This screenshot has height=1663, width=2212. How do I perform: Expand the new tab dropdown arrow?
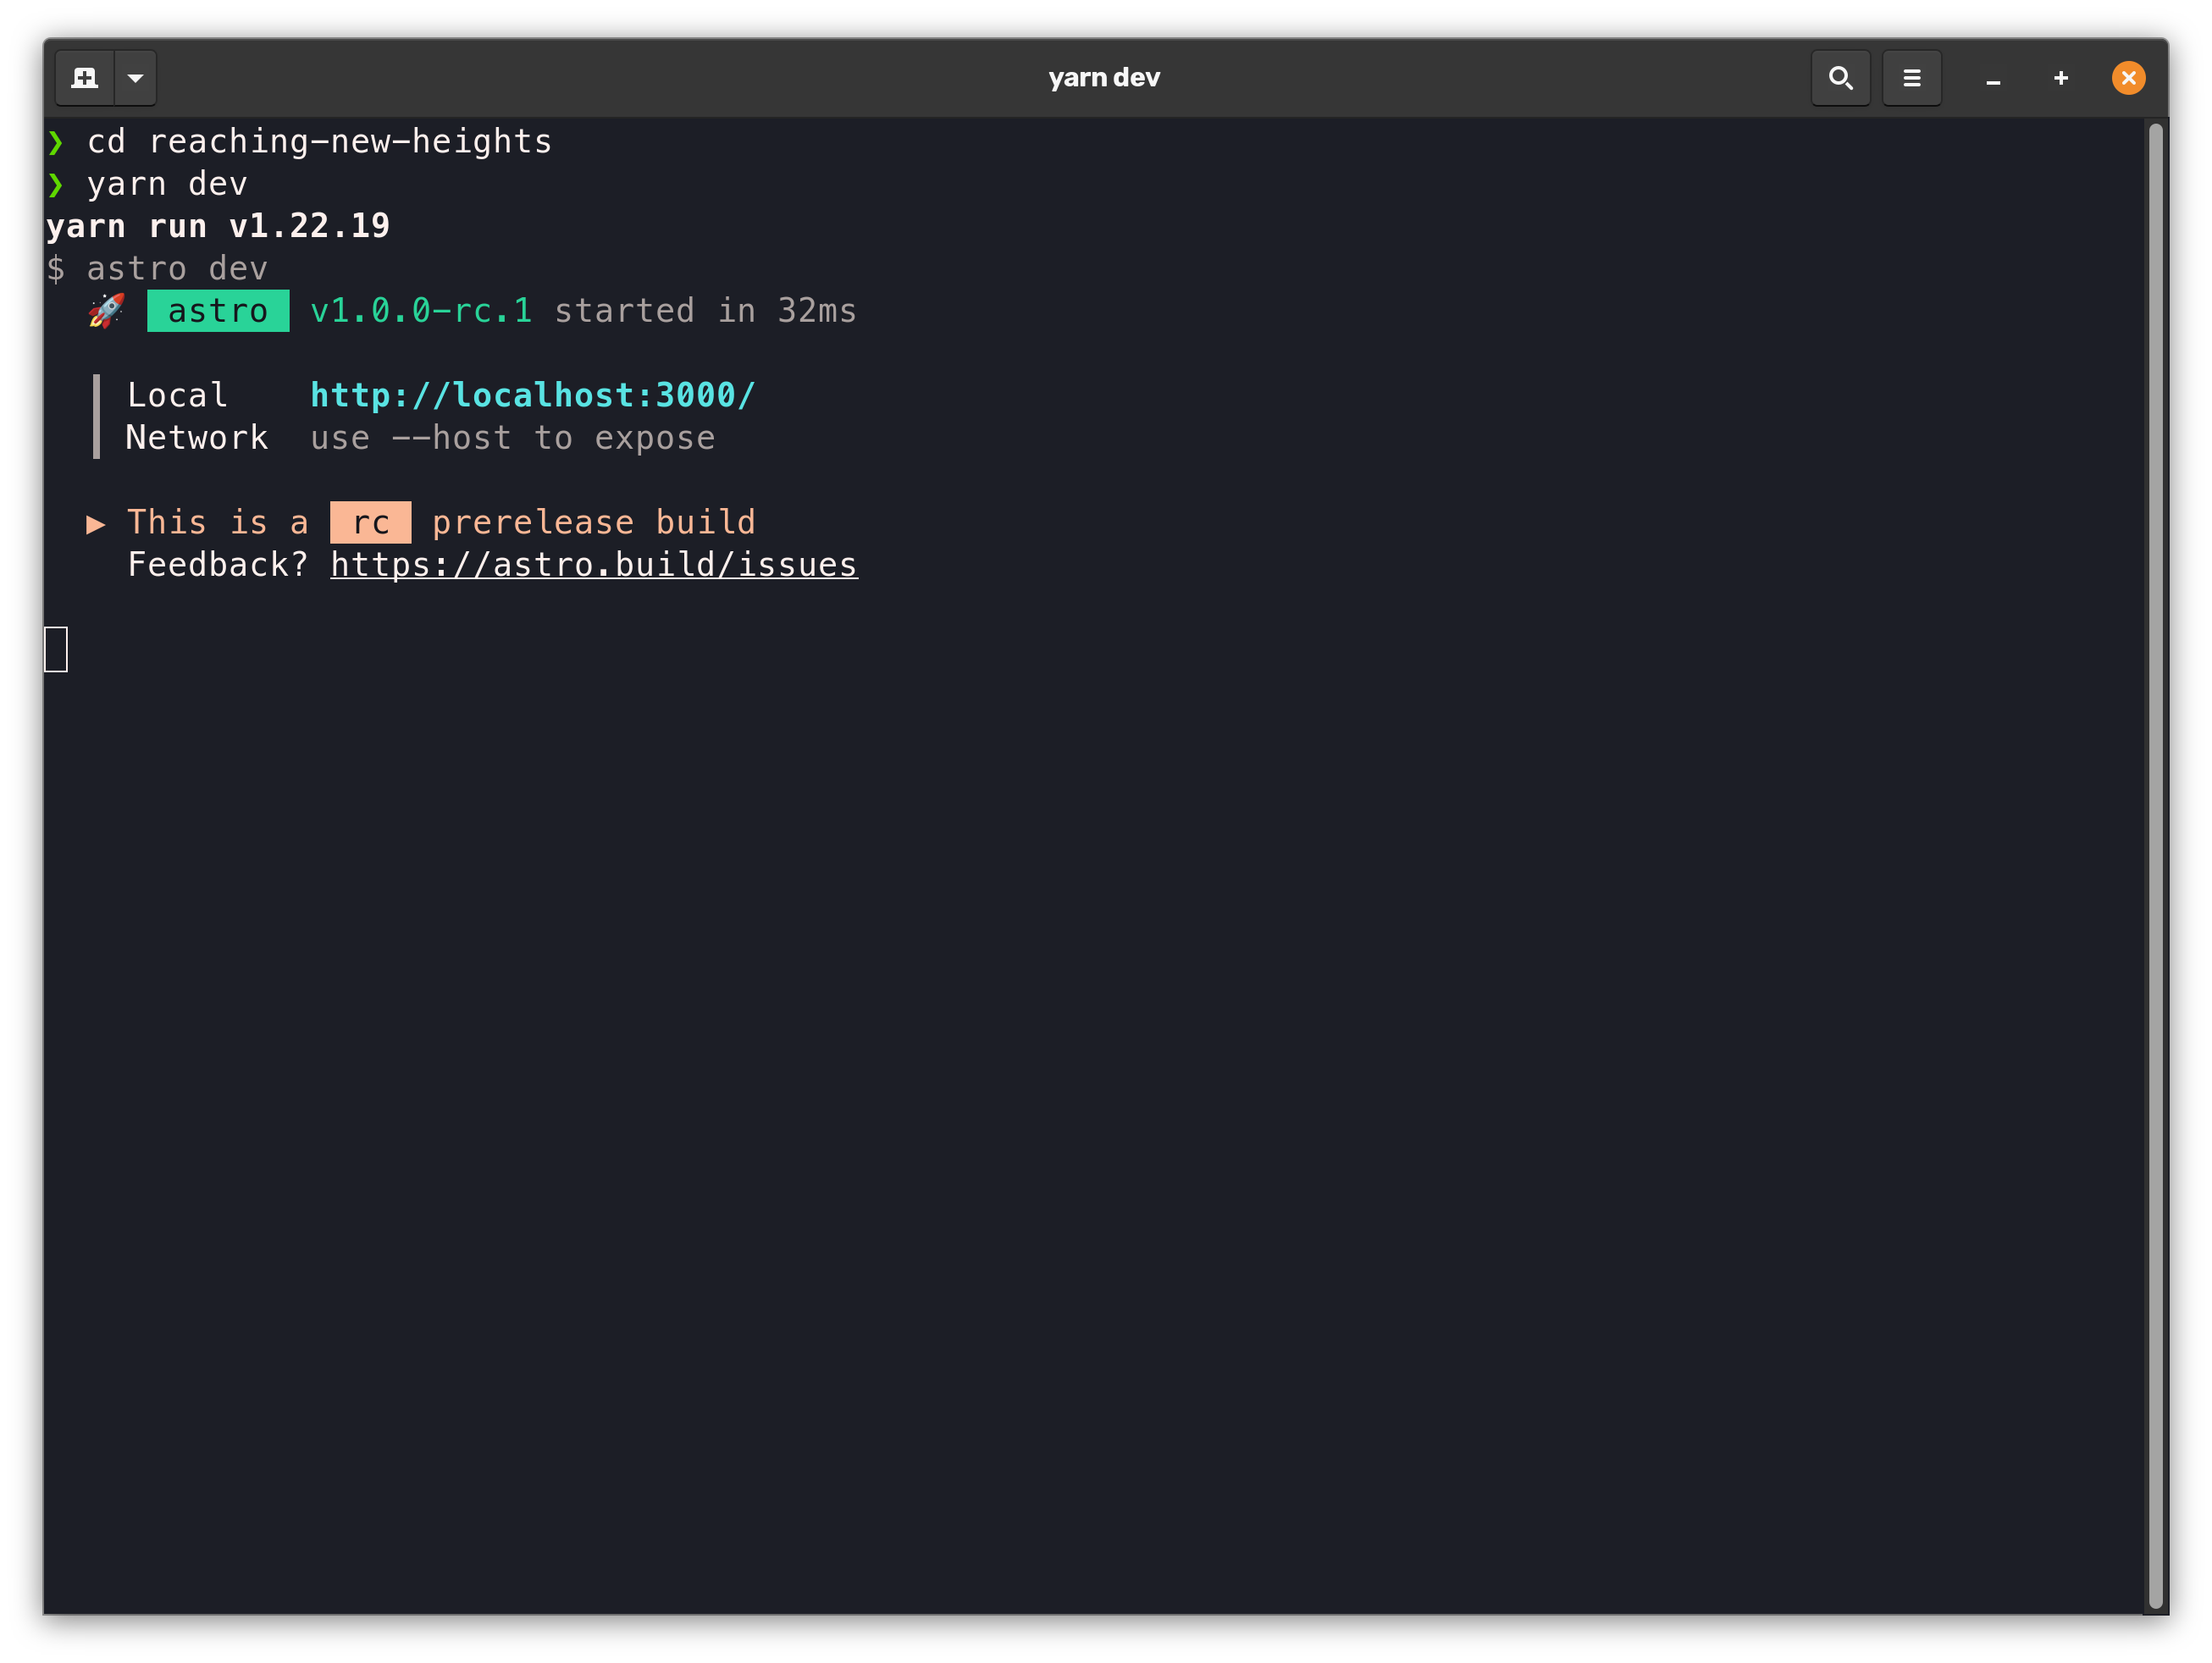pyautogui.click(x=136, y=78)
